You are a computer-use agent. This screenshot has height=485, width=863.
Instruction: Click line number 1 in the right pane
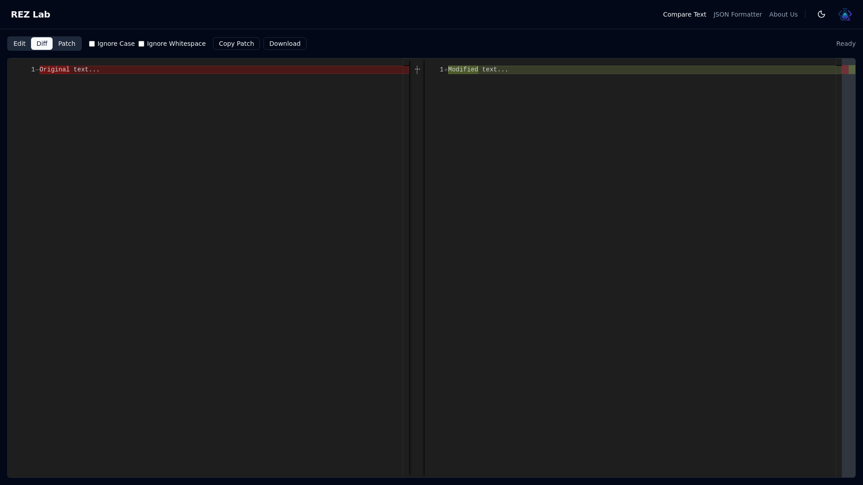441,70
